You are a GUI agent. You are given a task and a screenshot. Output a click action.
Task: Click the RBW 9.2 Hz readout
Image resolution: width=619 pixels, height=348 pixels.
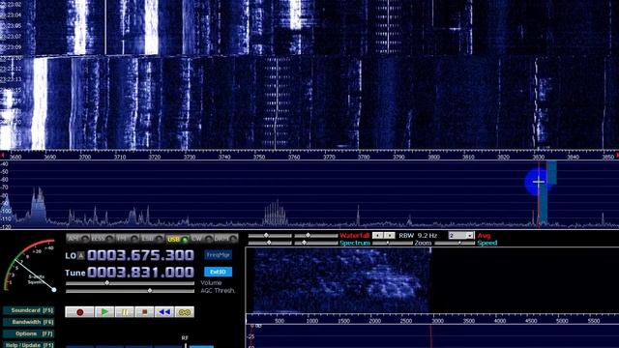(418, 236)
